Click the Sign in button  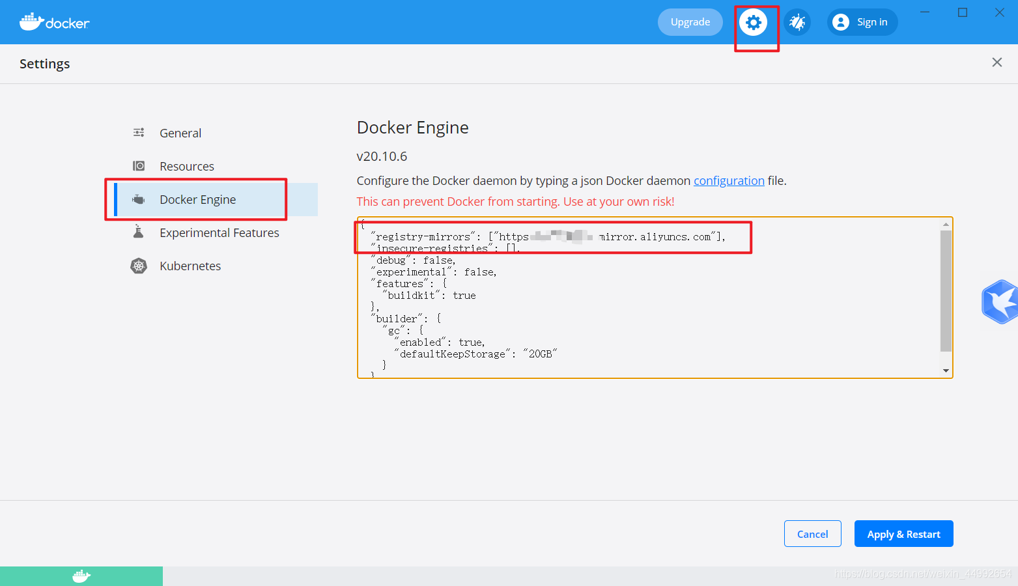[x=862, y=22]
